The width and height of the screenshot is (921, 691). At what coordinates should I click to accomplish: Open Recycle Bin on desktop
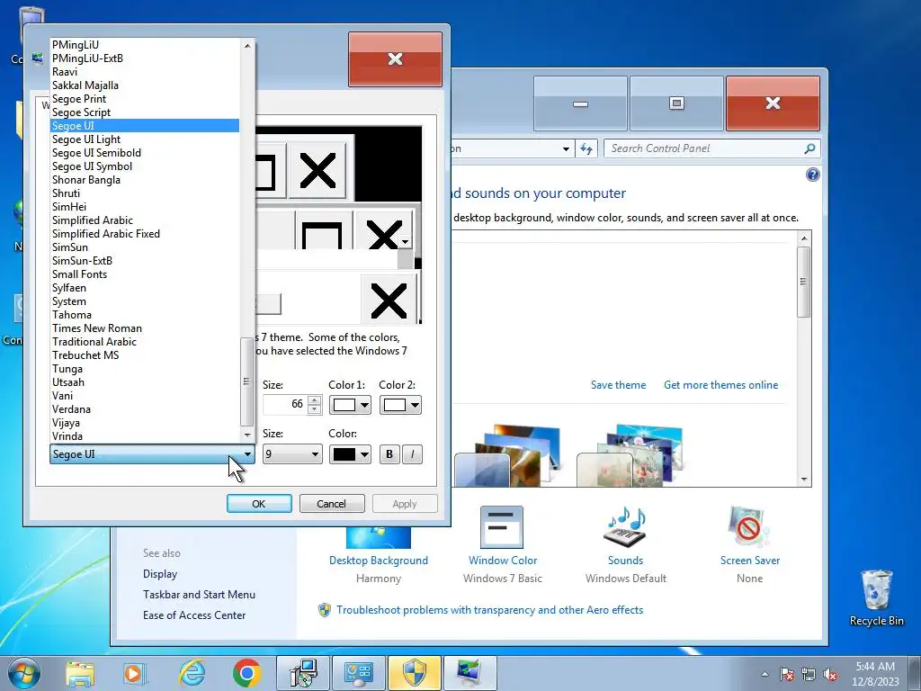tap(876, 597)
